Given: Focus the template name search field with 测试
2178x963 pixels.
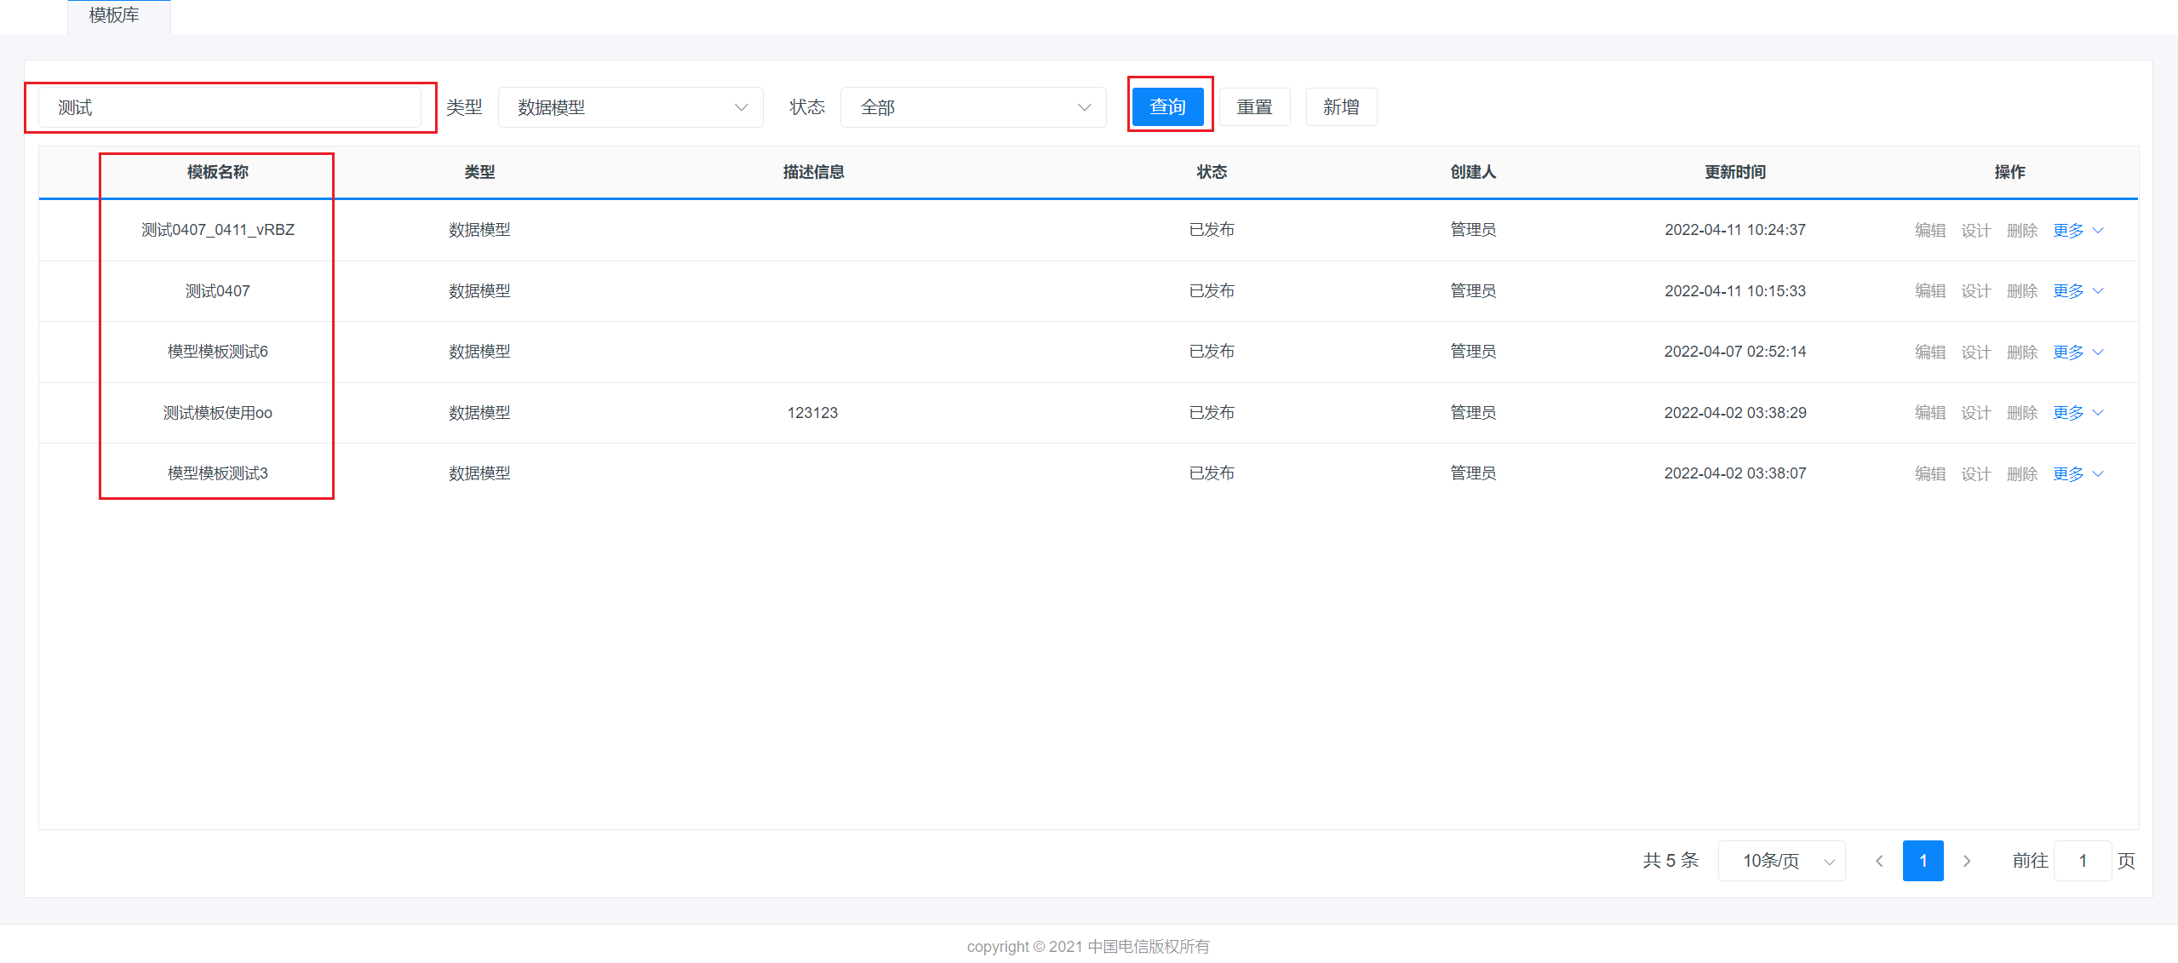Looking at the screenshot, I should 230,107.
